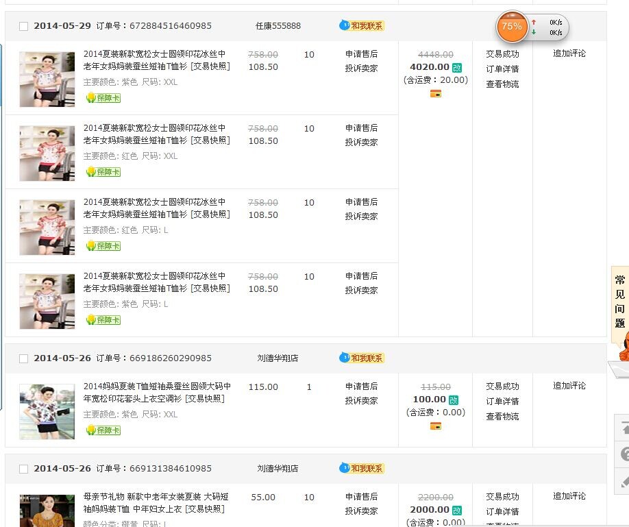Select checkbox for order 669131384610985
Image resolution: width=629 pixels, height=527 pixels.
click(x=24, y=469)
